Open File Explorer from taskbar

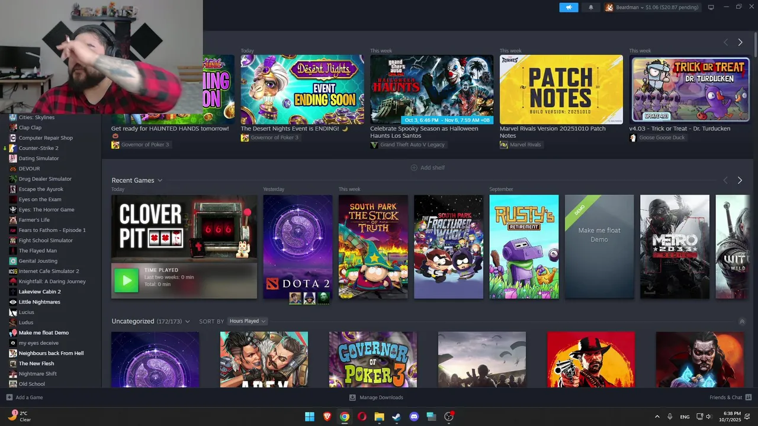[379, 417]
